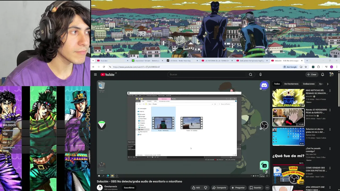Image resolution: width=340 pixels, height=191 pixels.
Task: Open COMO GRABAR OBS pistas thumbnail
Action: (288, 175)
